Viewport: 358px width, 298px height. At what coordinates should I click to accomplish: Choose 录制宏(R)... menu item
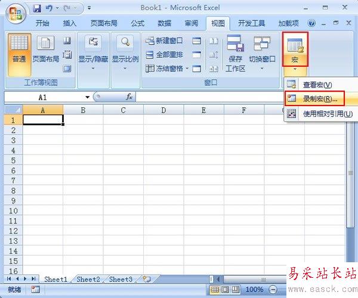coord(320,99)
